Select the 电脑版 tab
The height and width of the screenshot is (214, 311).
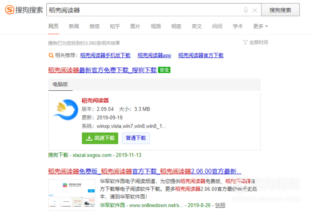pos(60,85)
